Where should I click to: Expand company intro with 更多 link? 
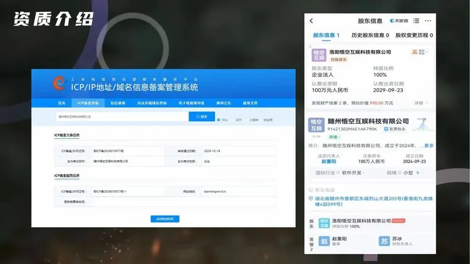(x=429, y=146)
